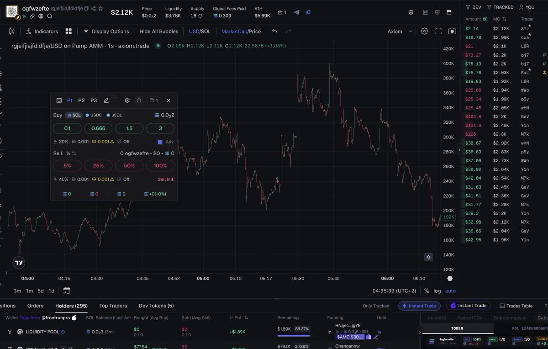The image size is (548, 349).
Task: Filter trades by DEV
Action: (473, 7)
